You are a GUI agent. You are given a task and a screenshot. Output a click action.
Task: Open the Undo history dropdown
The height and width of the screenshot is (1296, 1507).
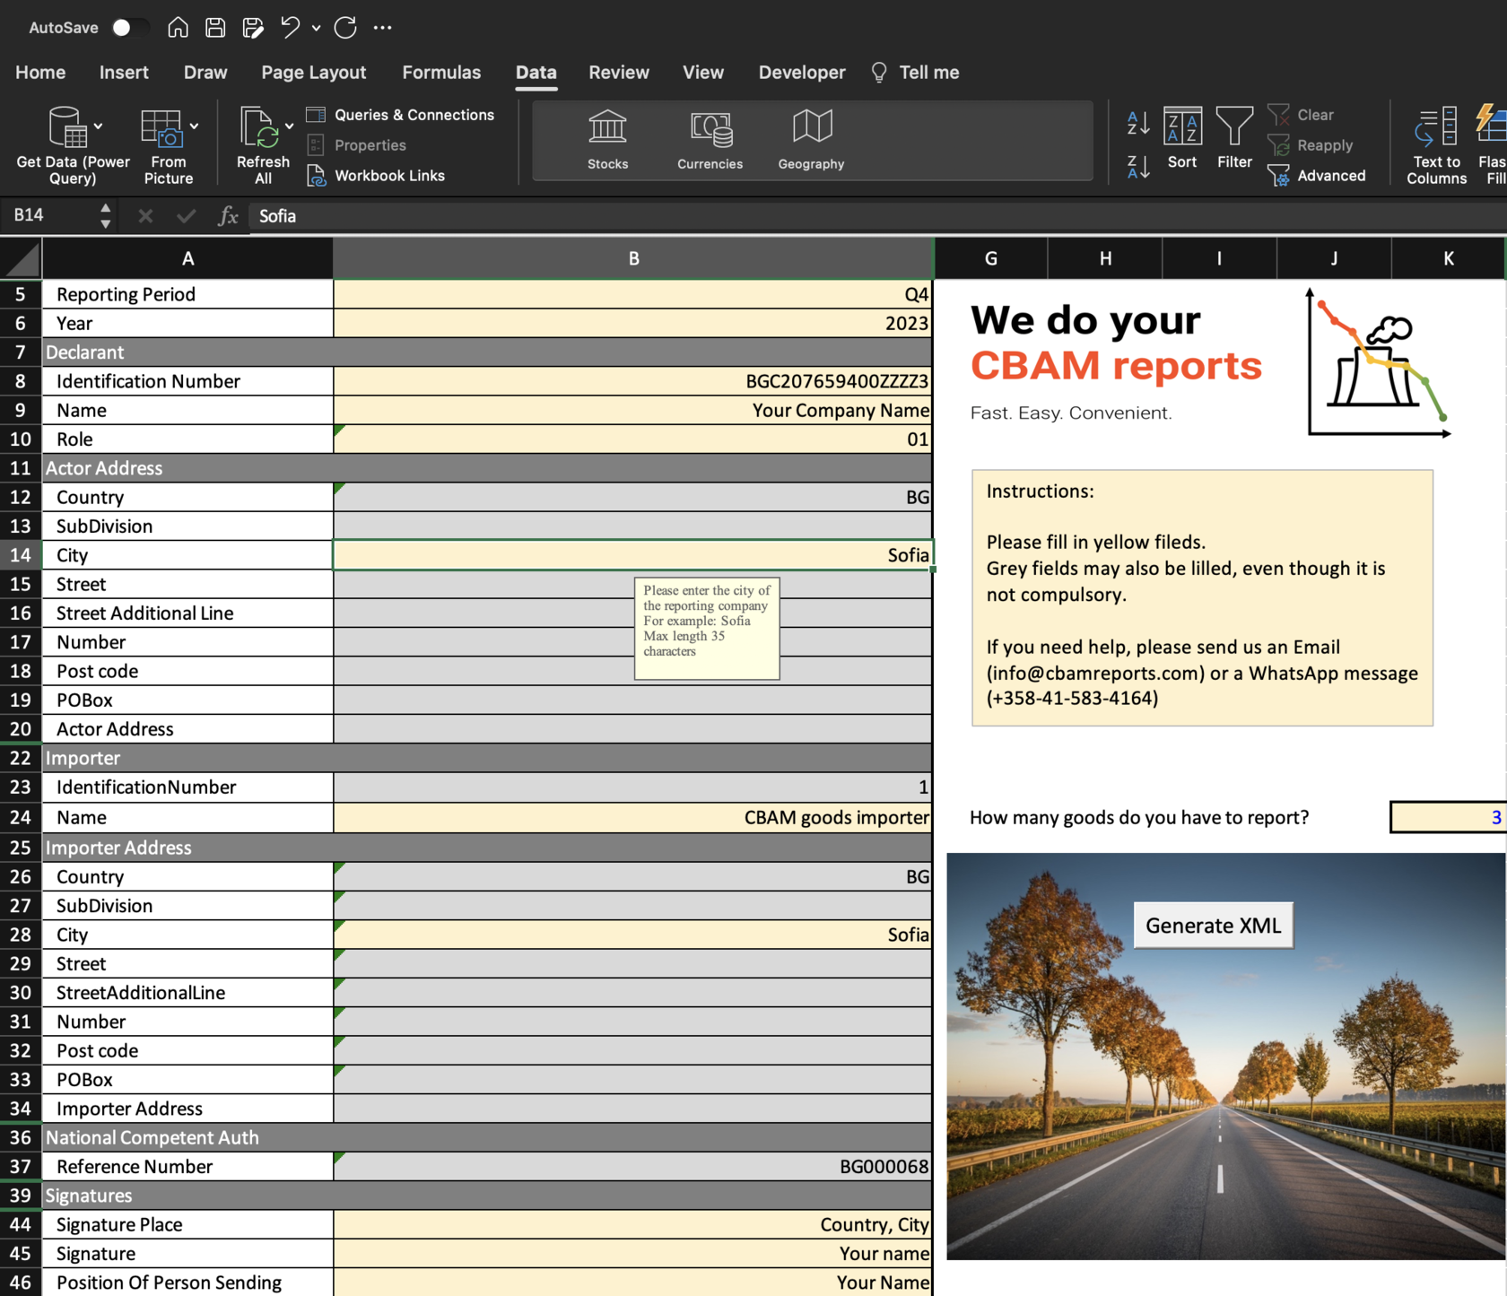coord(315,28)
